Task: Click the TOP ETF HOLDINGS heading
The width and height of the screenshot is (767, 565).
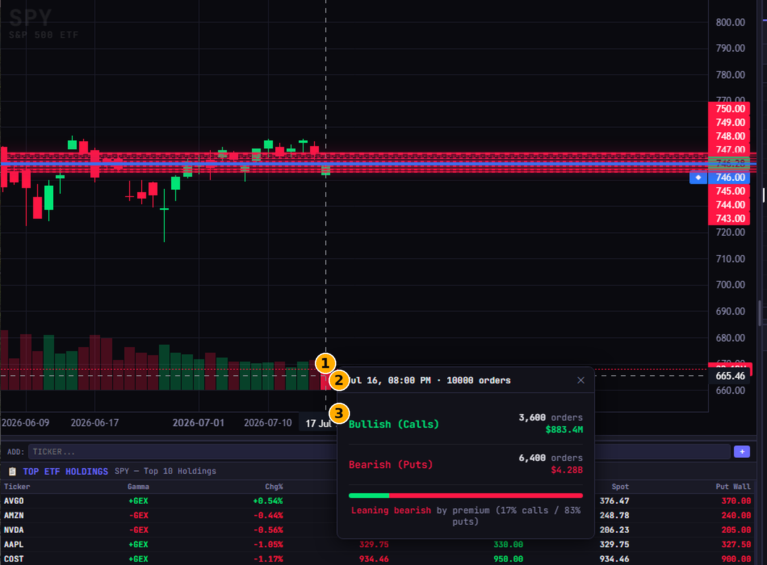Action: (65, 471)
